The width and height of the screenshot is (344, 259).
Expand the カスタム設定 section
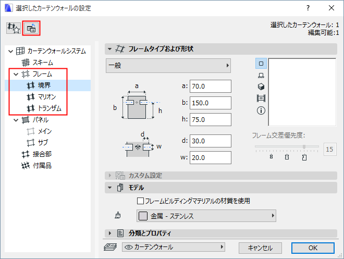[x=110, y=176]
